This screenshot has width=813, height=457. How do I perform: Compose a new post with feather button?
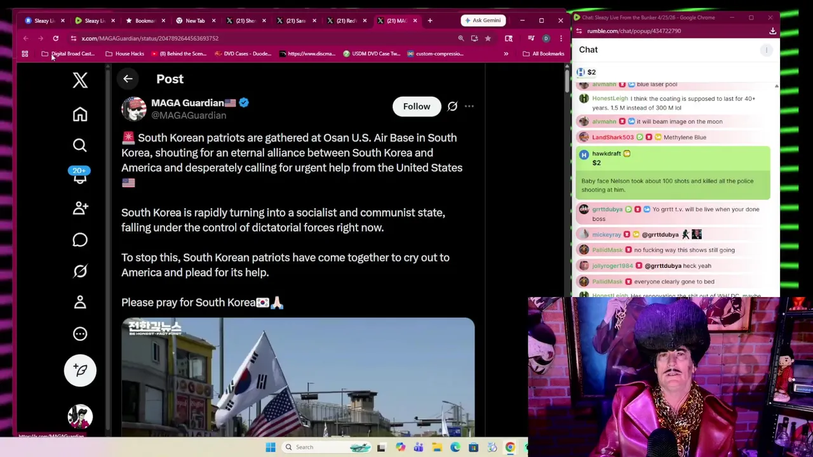pyautogui.click(x=80, y=370)
